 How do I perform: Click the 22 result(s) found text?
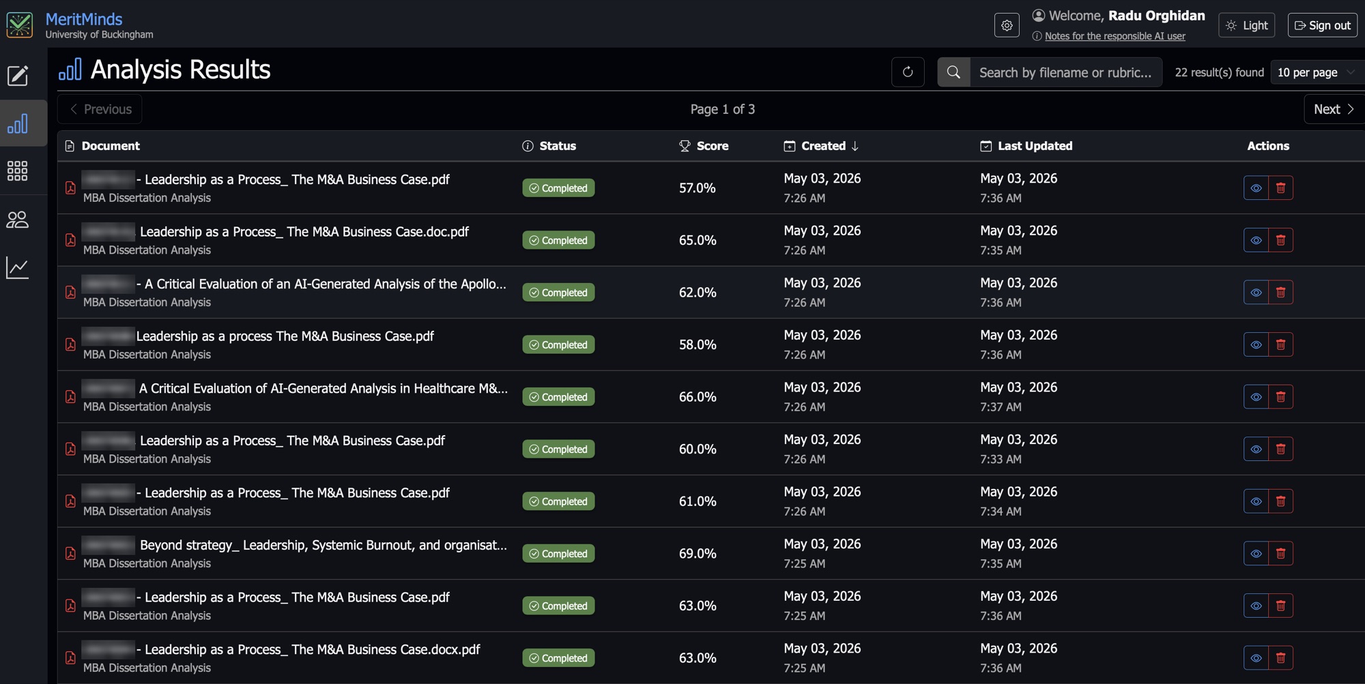pyautogui.click(x=1219, y=72)
